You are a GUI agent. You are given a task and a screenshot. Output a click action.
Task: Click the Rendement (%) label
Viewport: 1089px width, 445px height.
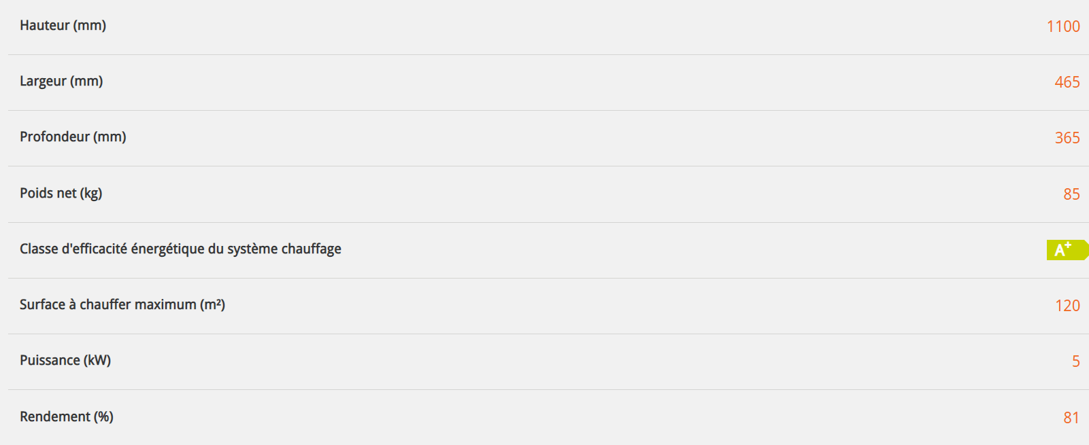[x=67, y=417]
